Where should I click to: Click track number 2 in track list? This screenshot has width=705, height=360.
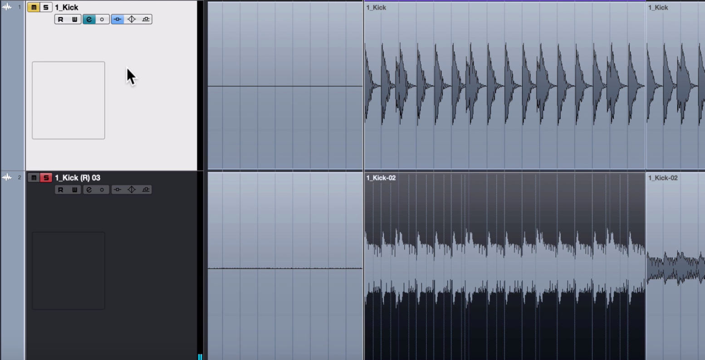pos(20,177)
